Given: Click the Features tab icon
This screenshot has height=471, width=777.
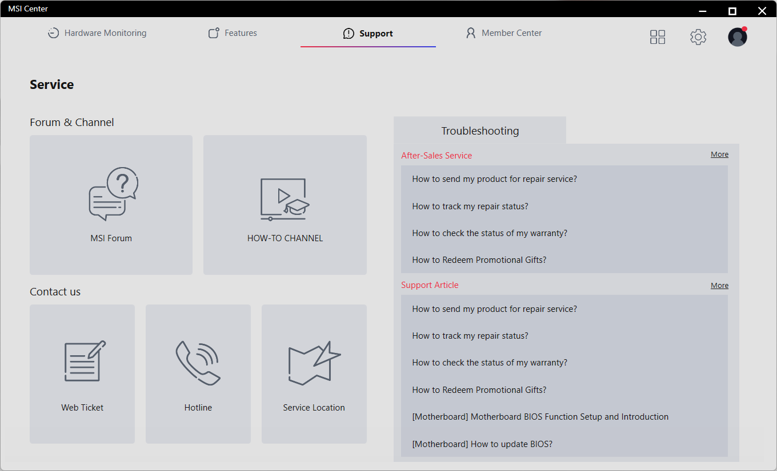Looking at the screenshot, I should [x=214, y=33].
